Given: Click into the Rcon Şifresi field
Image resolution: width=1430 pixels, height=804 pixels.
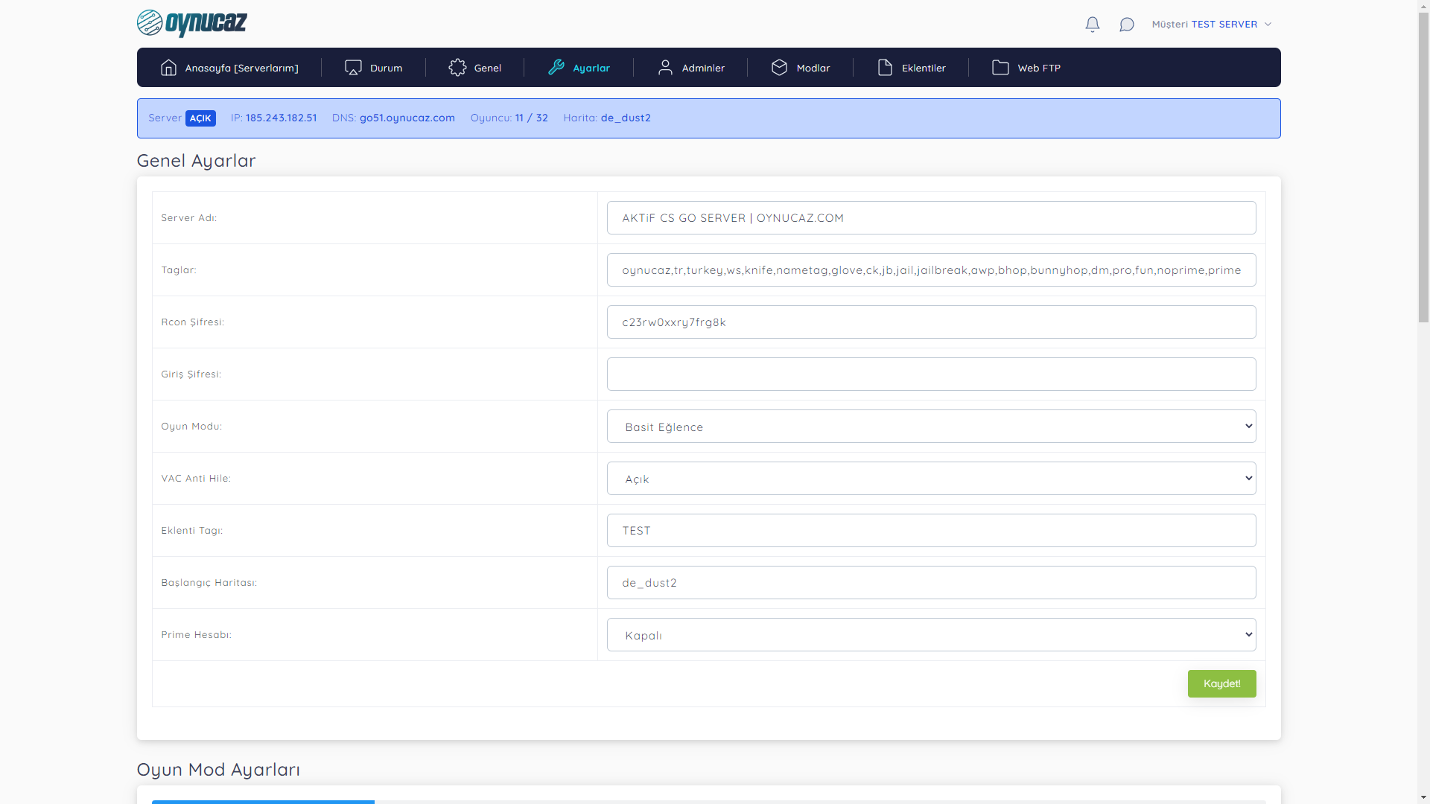Looking at the screenshot, I should (931, 322).
